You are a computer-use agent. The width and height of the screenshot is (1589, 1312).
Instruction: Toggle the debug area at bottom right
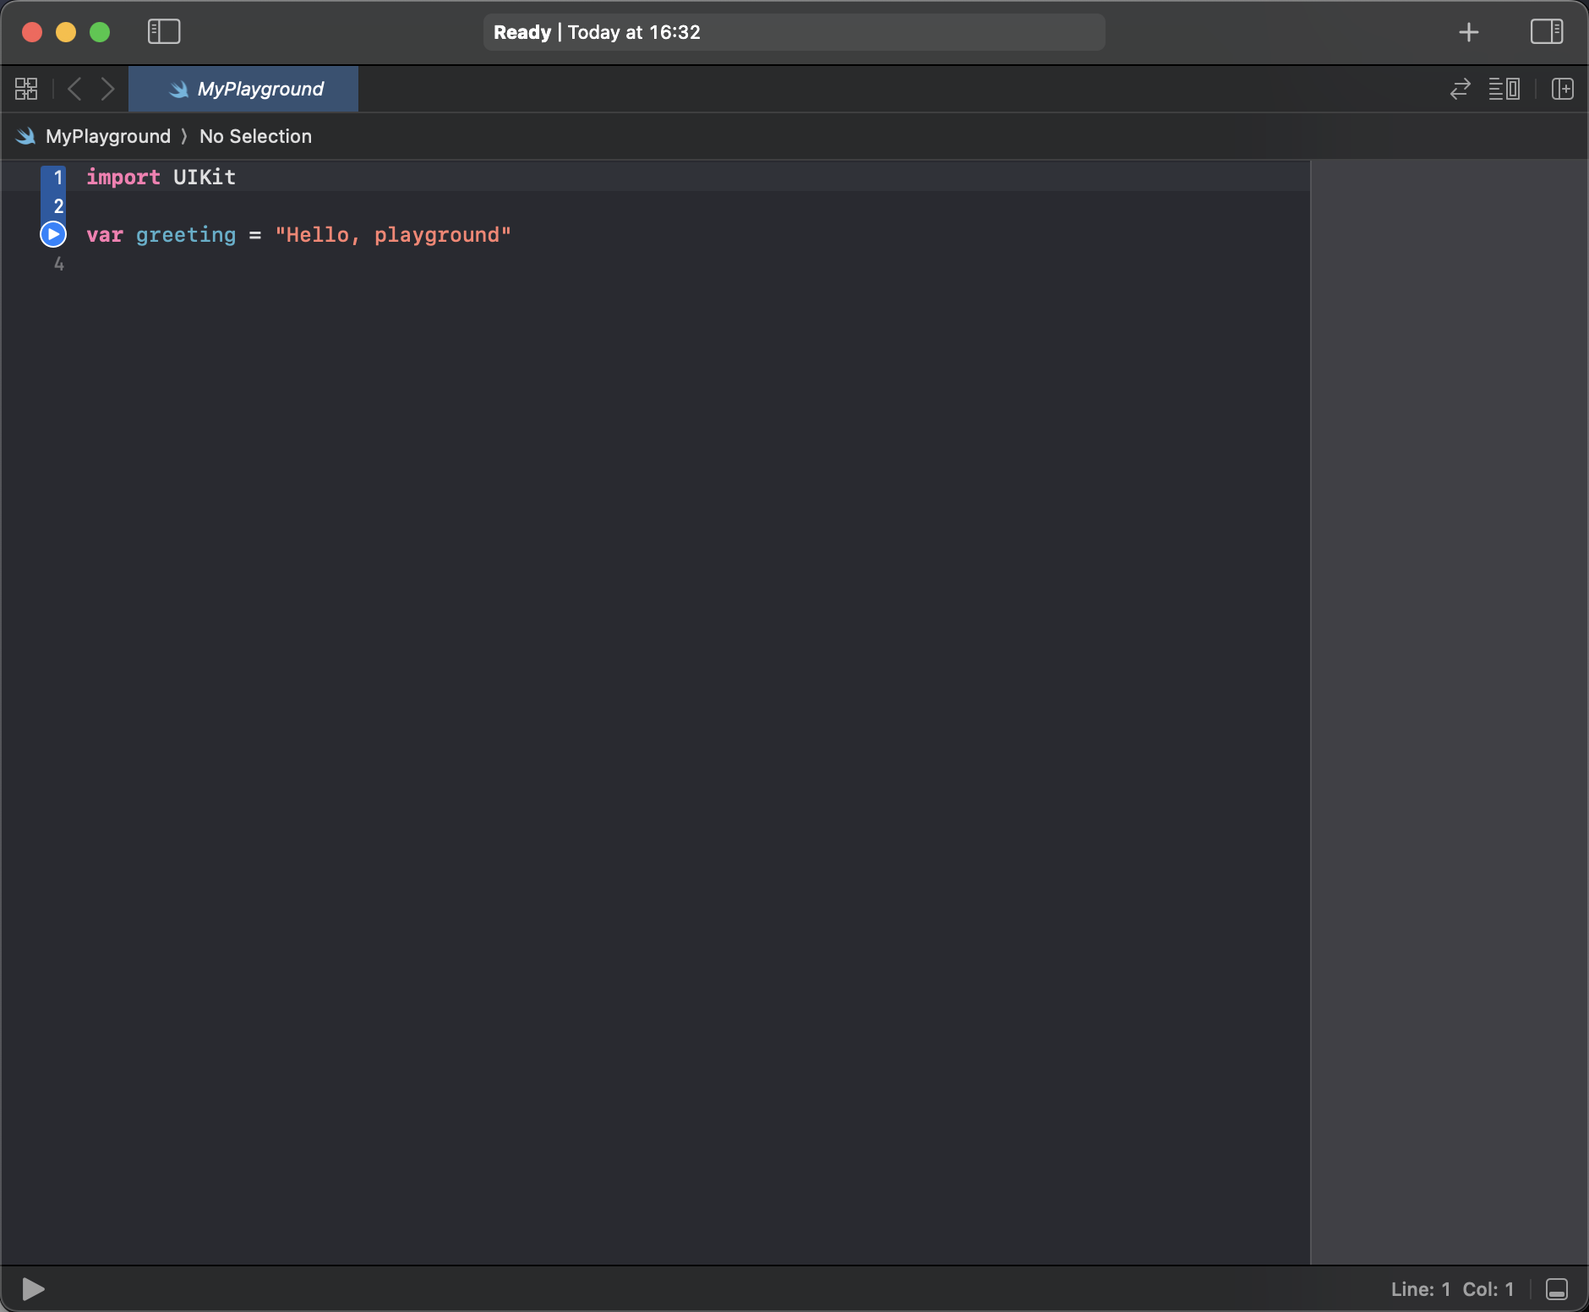(1557, 1289)
